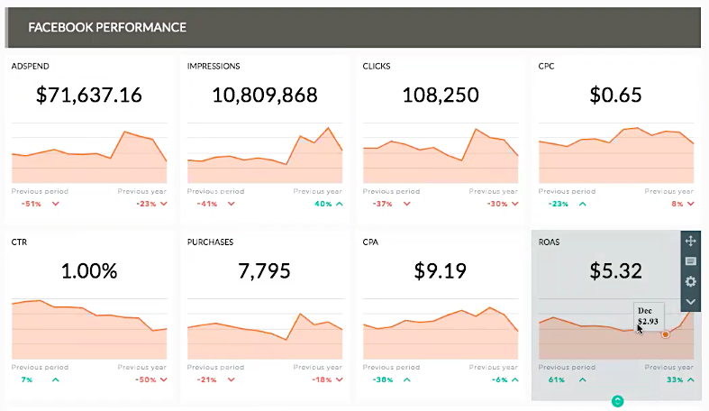709x411 pixels.
Task: Click the green resize handle below ROAS
Action: 617,401
